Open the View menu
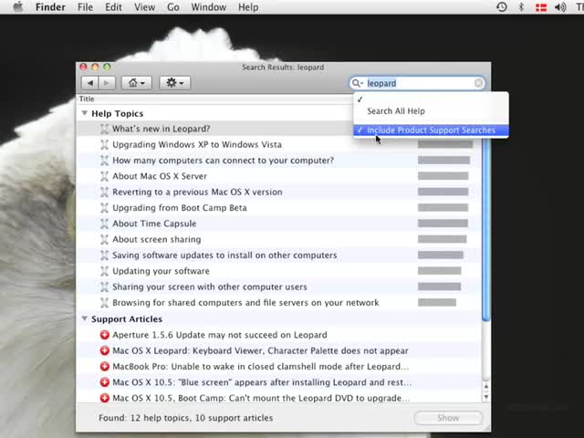The width and height of the screenshot is (584, 438). (x=144, y=7)
